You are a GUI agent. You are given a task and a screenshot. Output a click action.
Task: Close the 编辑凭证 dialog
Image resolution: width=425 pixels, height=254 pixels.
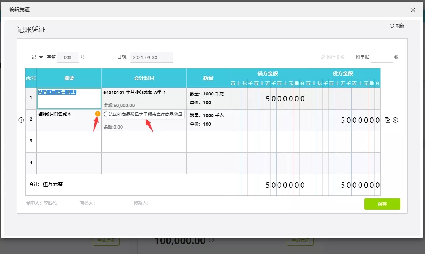(x=413, y=10)
